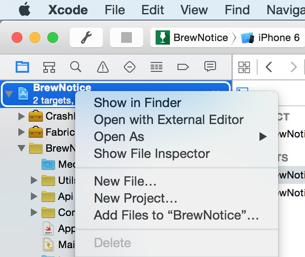Show the Debug navigator
The height and width of the screenshot is (257, 305).
tap(157, 67)
